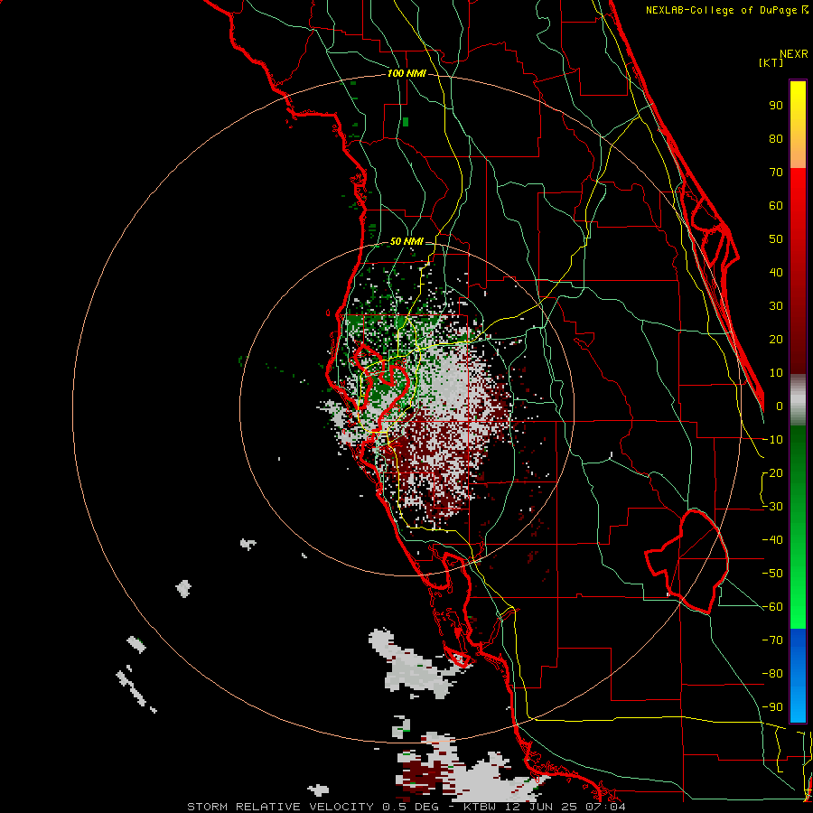Pick the bright red color bar segment
The image size is (813, 813).
click(x=798, y=187)
